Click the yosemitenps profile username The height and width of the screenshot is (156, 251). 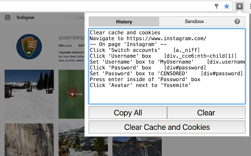71,37
